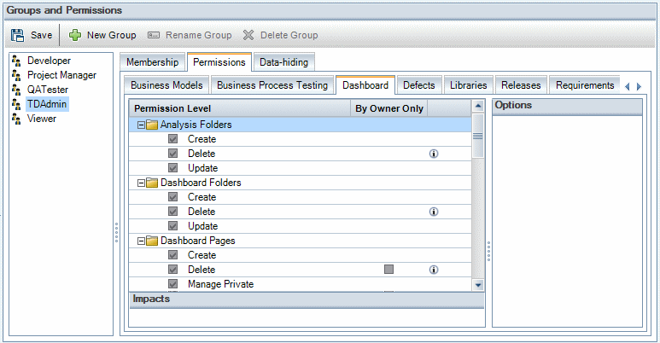Click the permission list vertical scrollbar thumb
This screenshot has width=660, height=343.
pos(477,137)
